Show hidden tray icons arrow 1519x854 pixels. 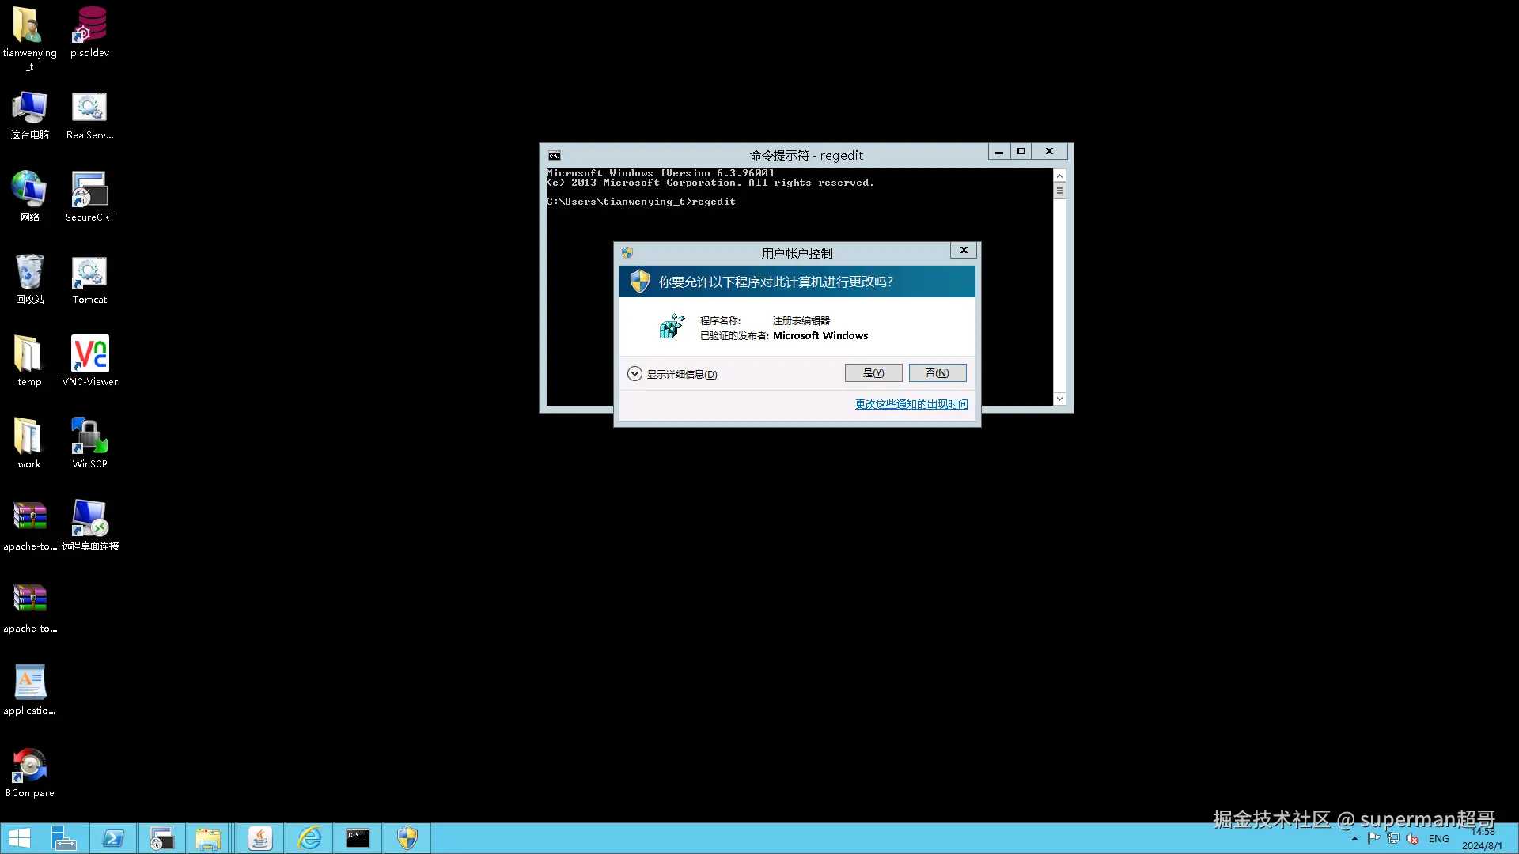(1354, 839)
